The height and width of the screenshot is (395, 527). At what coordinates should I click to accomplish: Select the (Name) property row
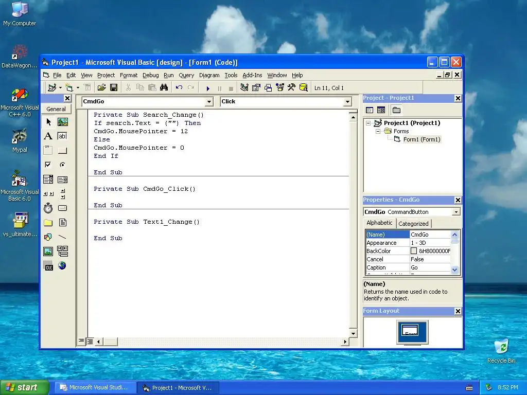[x=408, y=235]
